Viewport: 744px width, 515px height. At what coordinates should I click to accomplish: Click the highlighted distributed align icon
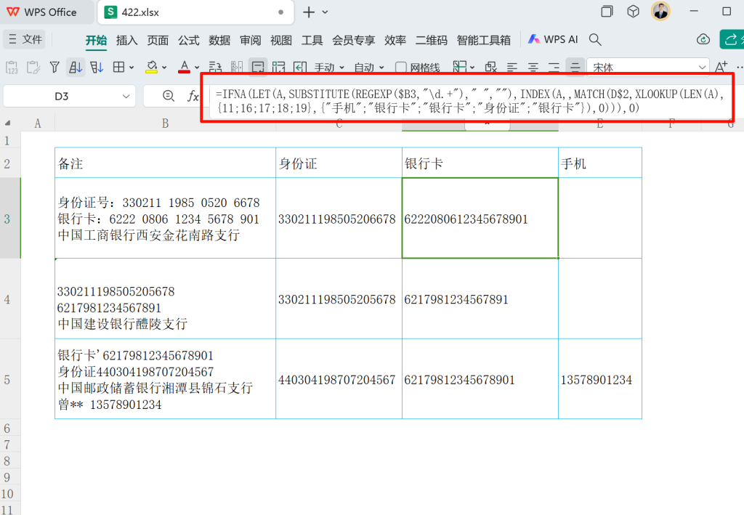575,68
